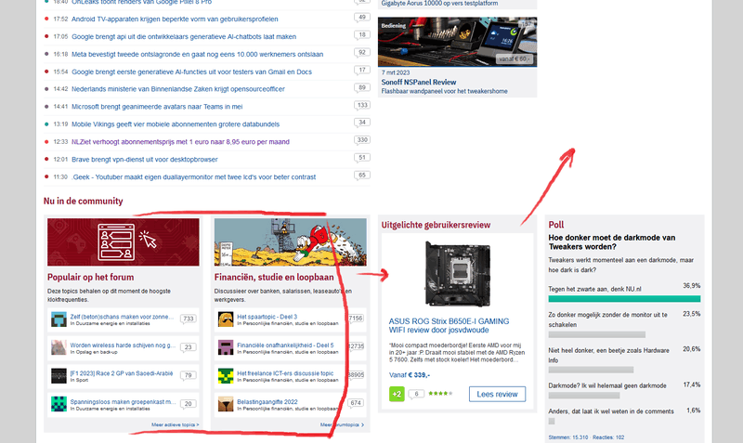Open Belastingaangifte 2022 topic
The width and height of the screenshot is (743, 443).
click(267, 402)
